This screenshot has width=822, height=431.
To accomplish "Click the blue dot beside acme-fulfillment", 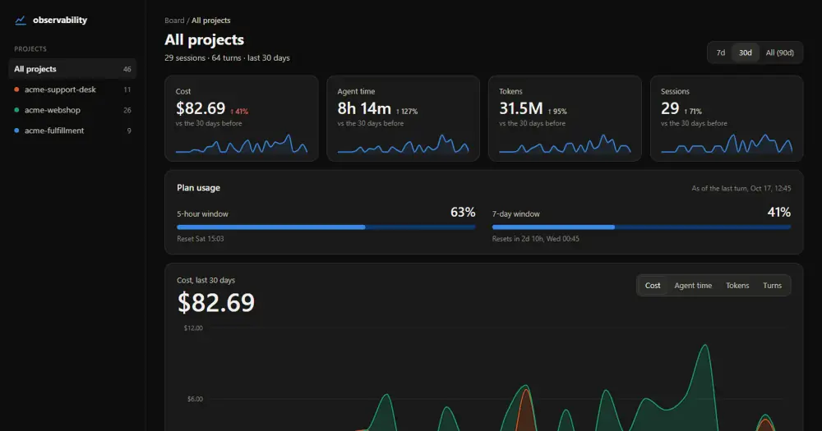I will point(16,131).
